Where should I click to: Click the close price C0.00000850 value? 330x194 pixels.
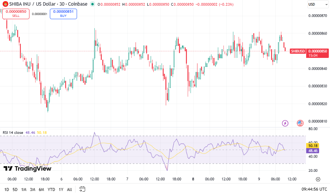pyautogui.click(x=182, y=4)
